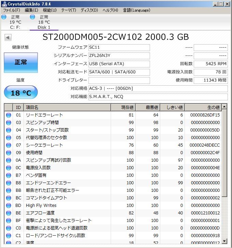Click status icon of row 07 シークエラーレート

9,145
